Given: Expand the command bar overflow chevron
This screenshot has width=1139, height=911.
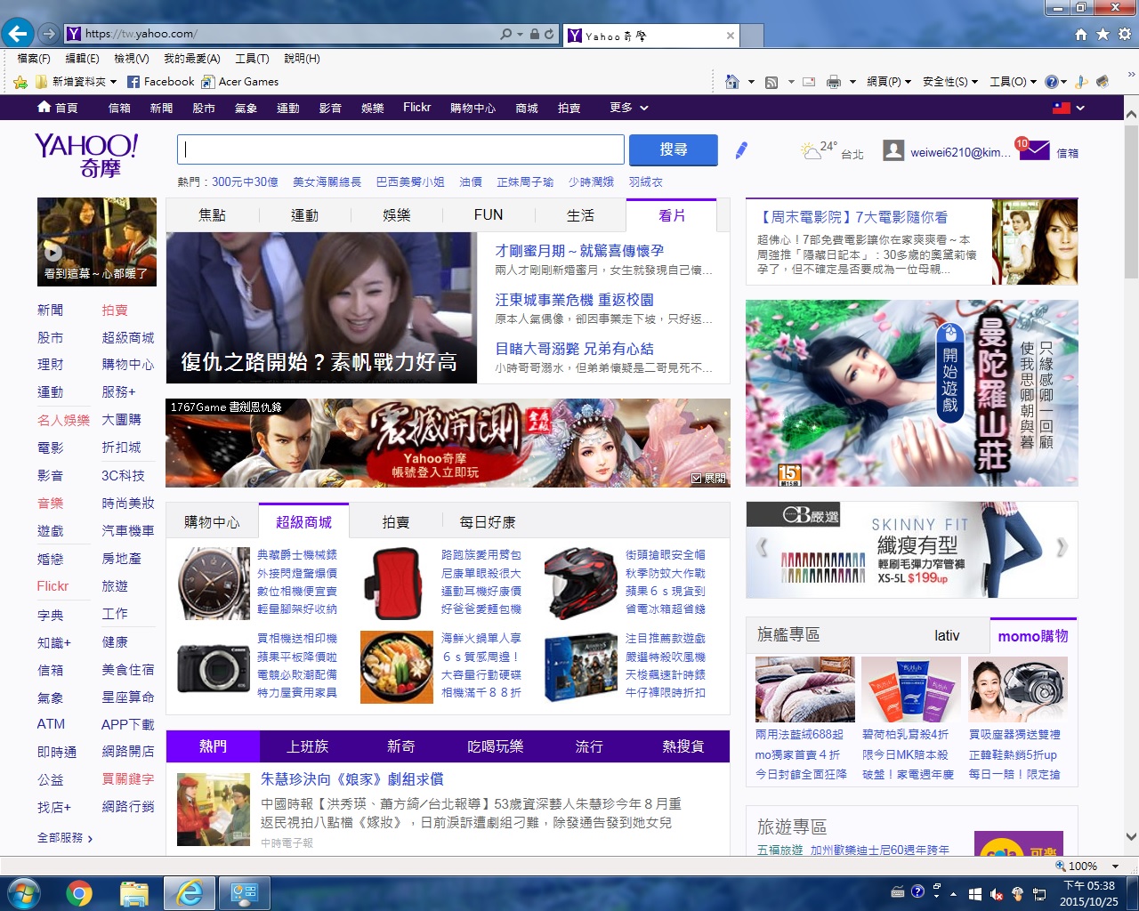Looking at the screenshot, I should 1131,76.
